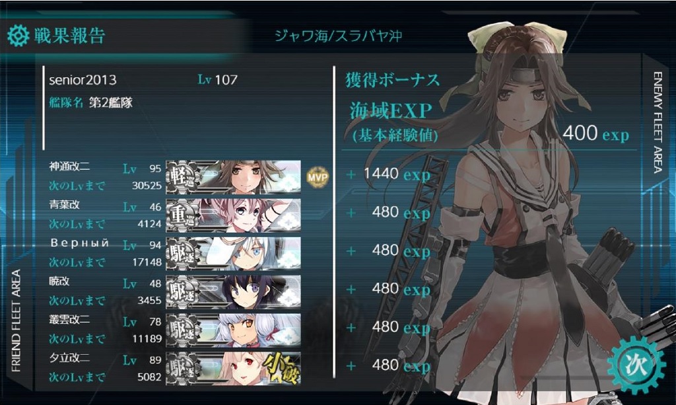Select Верный ship portrait banner
This screenshot has height=405, width=676.
[233, 254]
